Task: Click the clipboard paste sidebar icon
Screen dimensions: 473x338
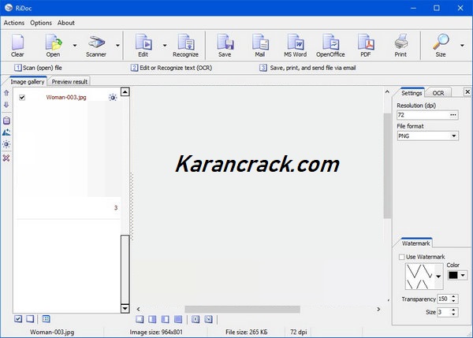Action: coord(6,121)
